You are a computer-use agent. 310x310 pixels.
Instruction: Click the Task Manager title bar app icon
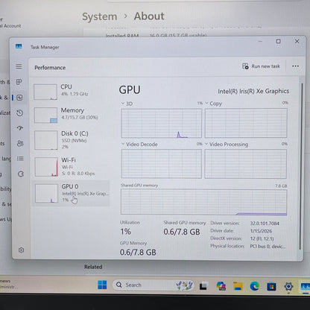click(x=19, y=46)
